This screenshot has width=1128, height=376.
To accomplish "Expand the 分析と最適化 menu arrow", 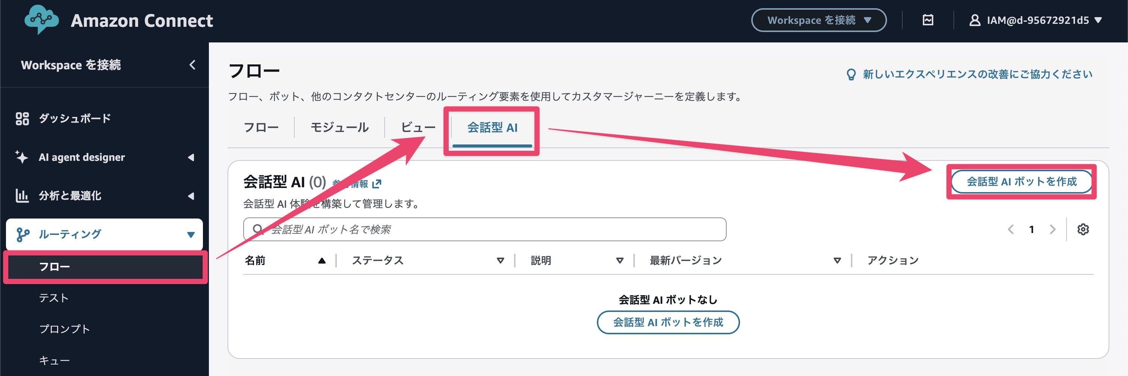I will (191, 196).
